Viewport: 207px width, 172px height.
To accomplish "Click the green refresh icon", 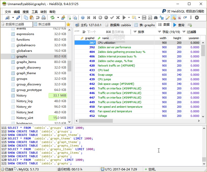I will tap(52, 18).
